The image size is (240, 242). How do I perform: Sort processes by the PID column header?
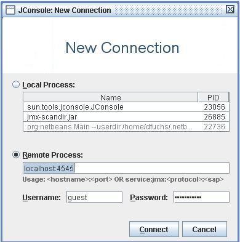coord(214,97)
